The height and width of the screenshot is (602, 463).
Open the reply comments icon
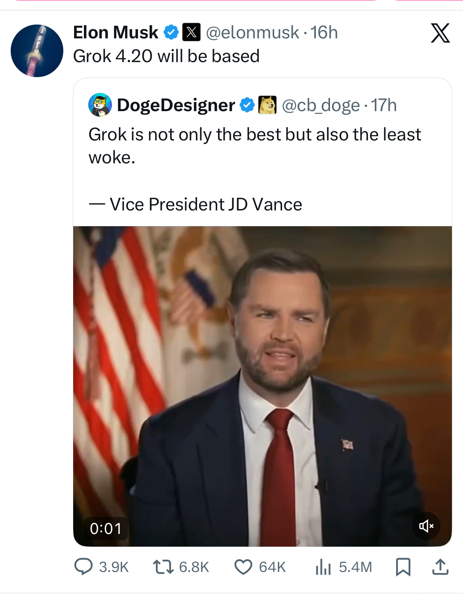click(83, 566)
